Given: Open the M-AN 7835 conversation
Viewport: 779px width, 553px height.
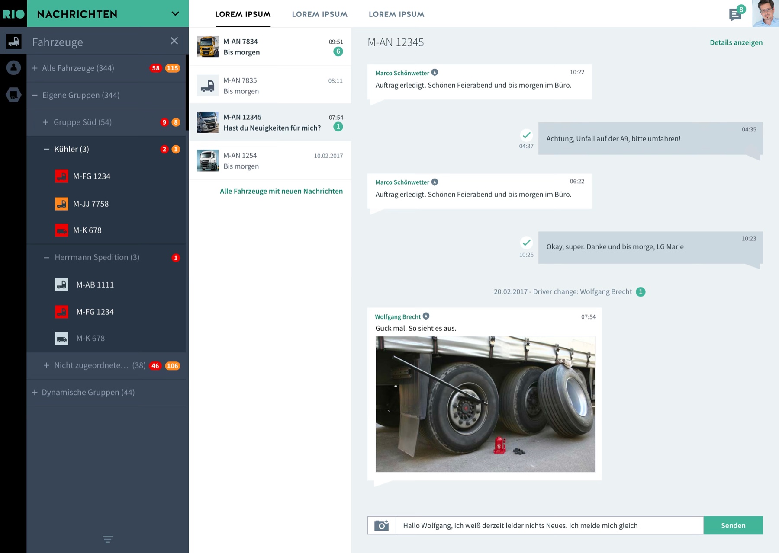Looking at the screenshot, I should [x=270, y=85].
